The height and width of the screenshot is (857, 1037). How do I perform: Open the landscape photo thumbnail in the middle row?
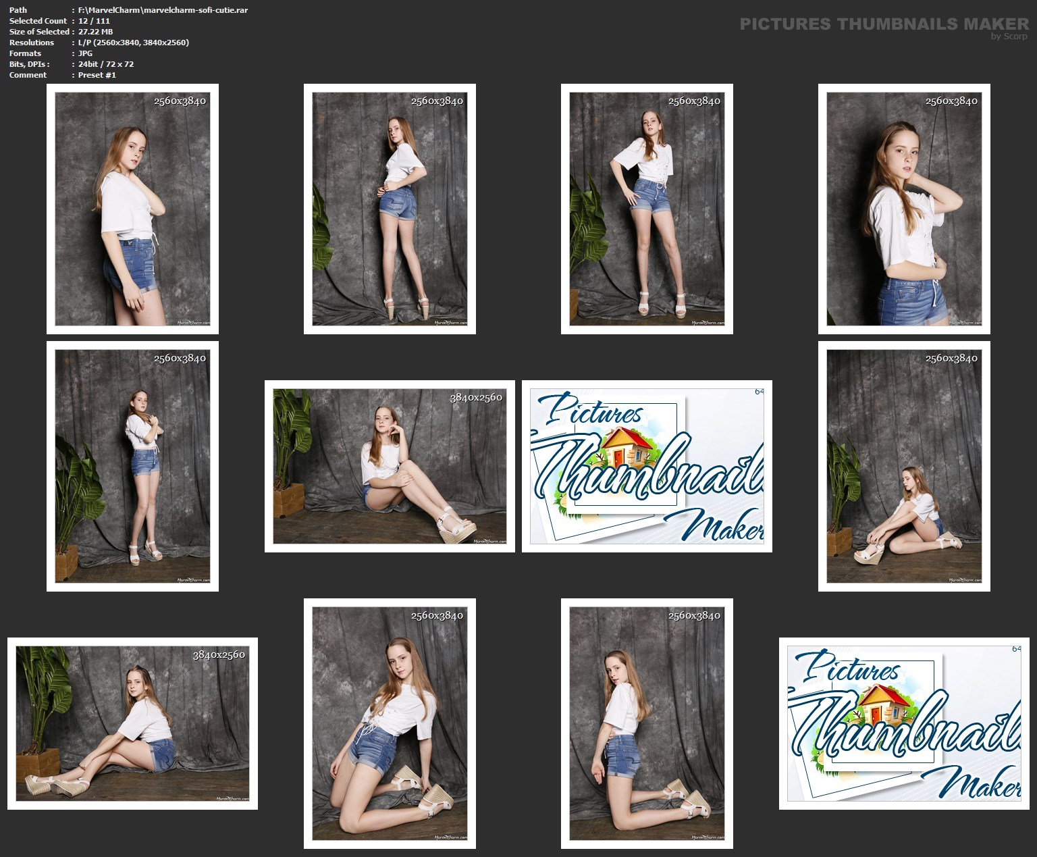tap(390, 466)
